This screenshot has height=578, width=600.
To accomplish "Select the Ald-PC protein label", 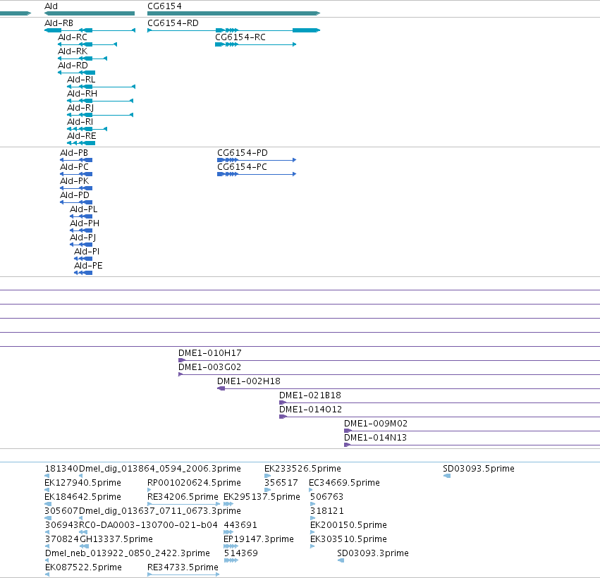I will point(74,167).
